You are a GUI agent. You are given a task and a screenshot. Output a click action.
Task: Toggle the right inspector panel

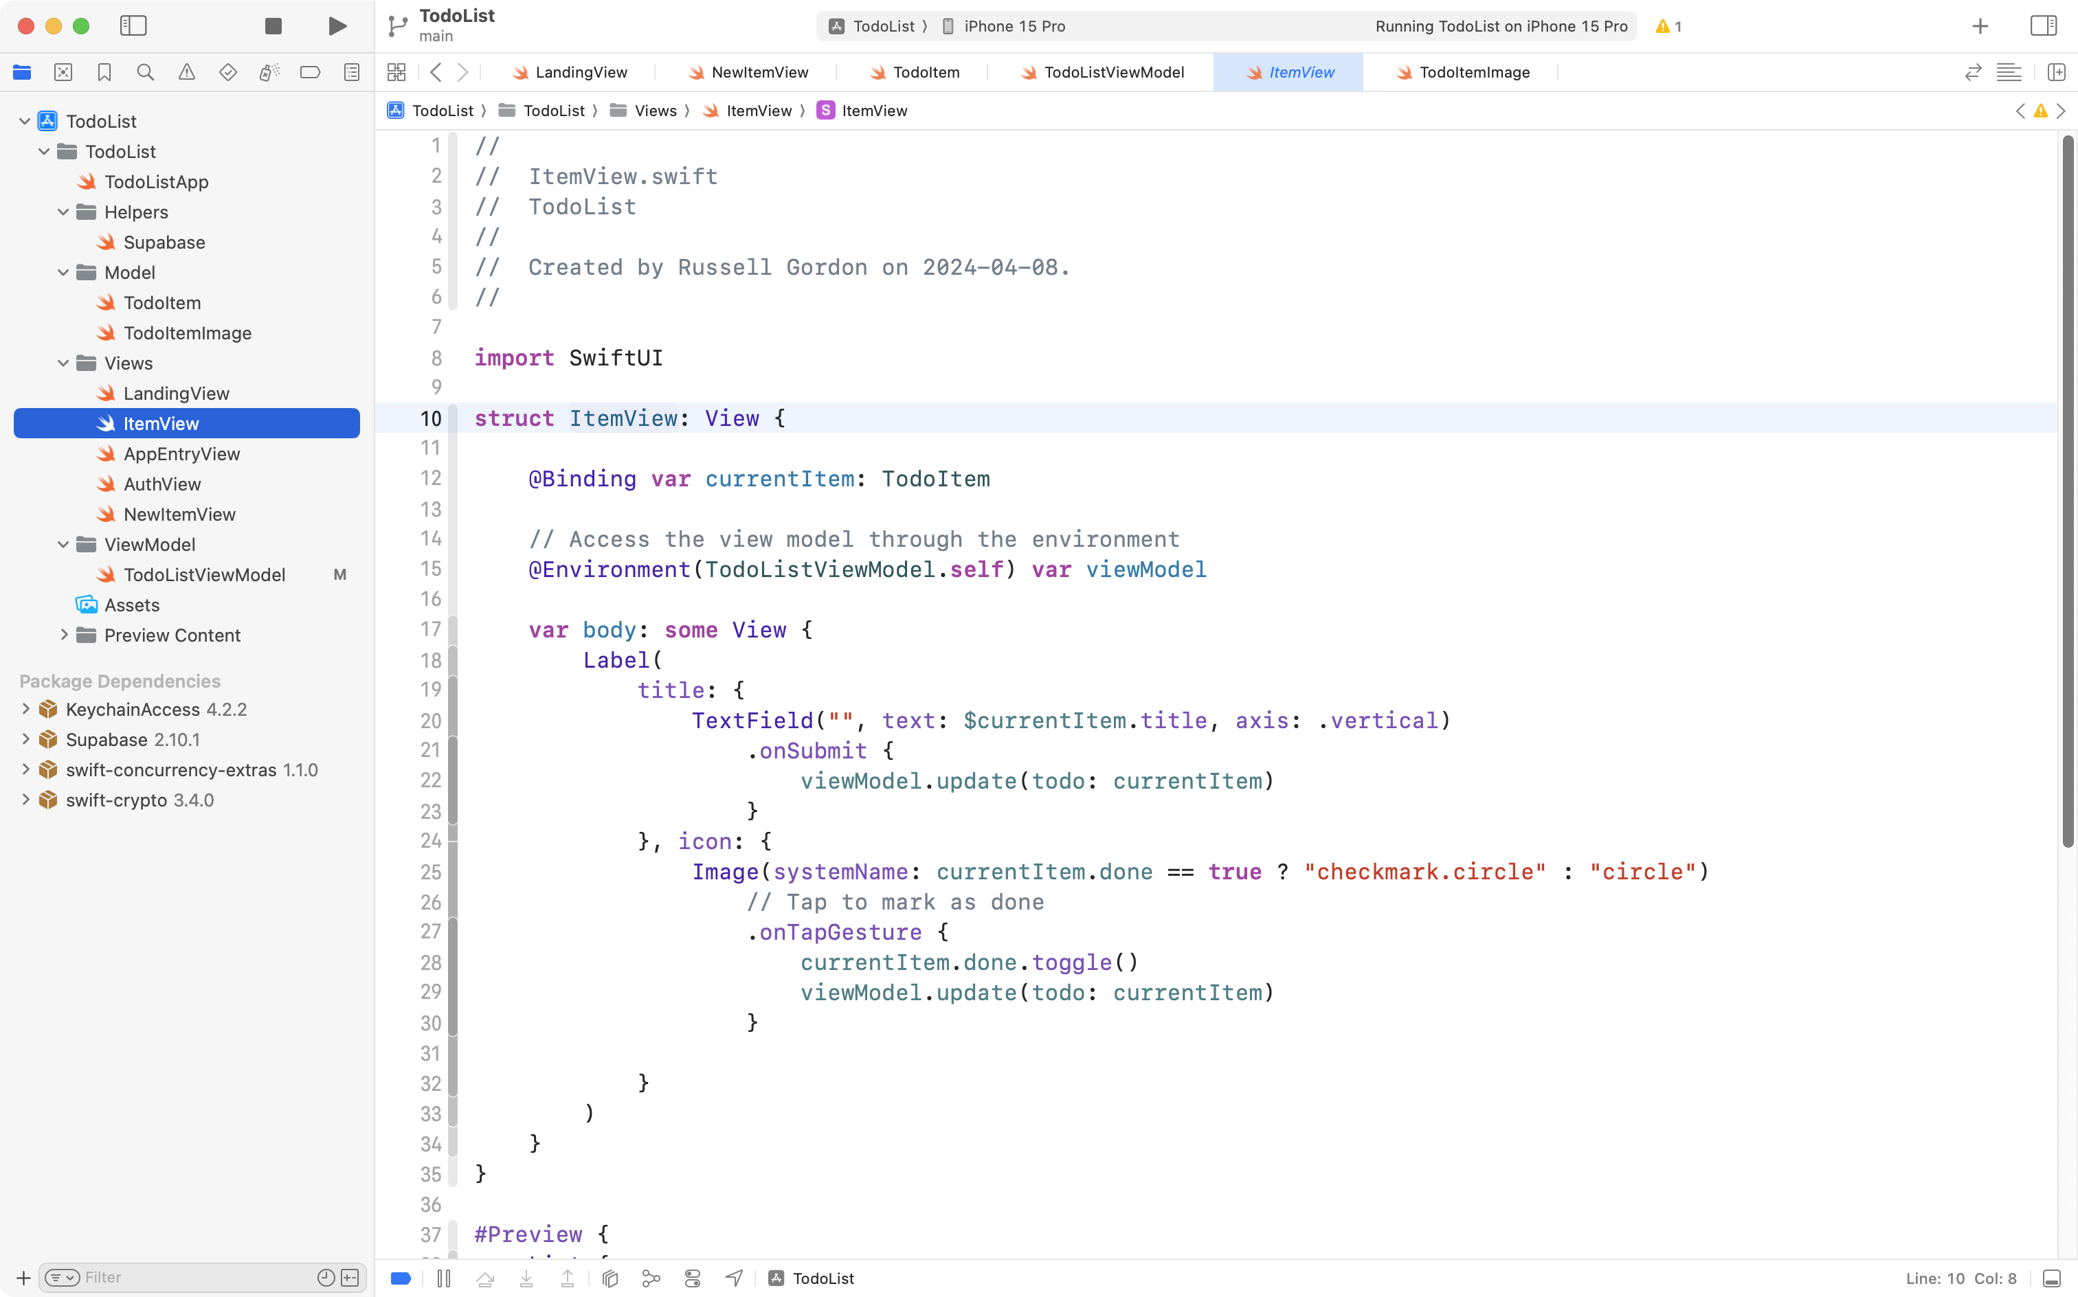2043,25
